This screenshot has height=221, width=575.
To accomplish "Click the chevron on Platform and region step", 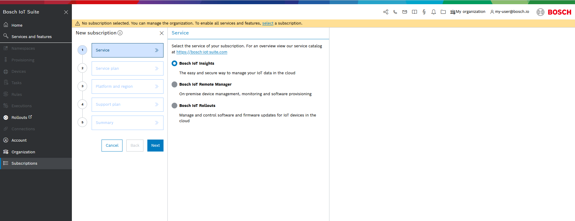I will pos(157,87).
